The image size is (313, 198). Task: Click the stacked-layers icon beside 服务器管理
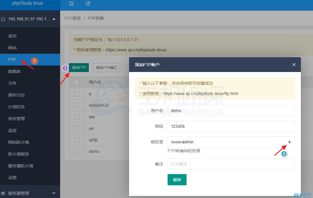(x=3, y=193)
